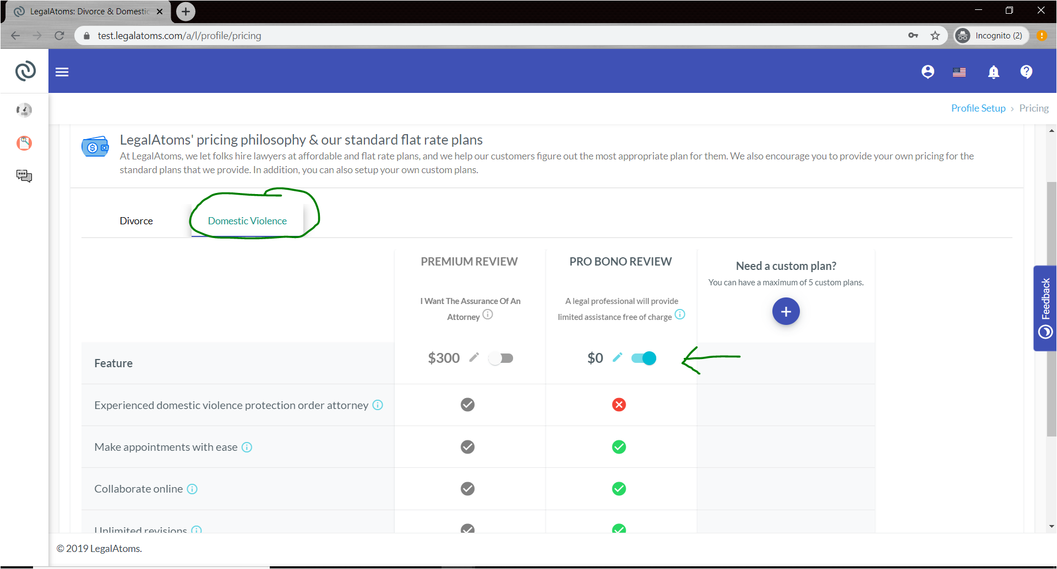Click the Collaborate online feature label
The image size is (1057, 569).
point(138,489)
